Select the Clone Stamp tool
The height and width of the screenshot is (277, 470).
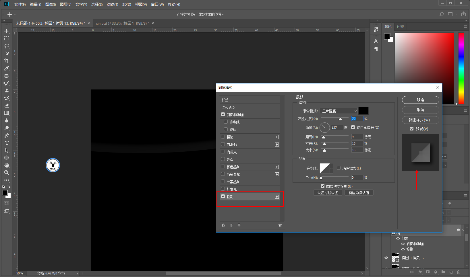coord(7,91)
